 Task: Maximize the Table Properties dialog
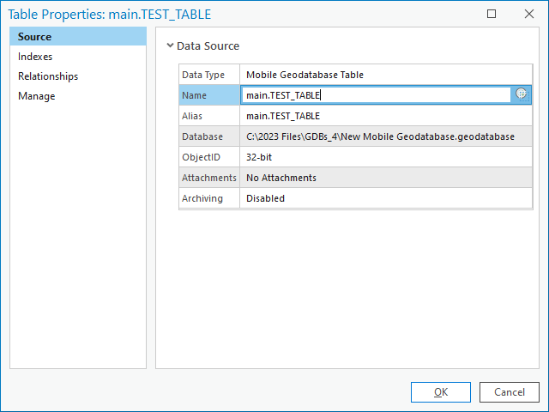(x=492, y=14)
